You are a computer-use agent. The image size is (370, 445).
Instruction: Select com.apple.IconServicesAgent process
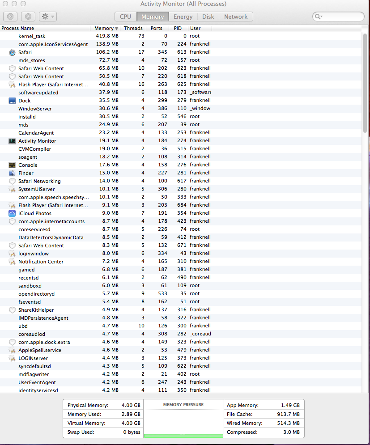[181, 44]
